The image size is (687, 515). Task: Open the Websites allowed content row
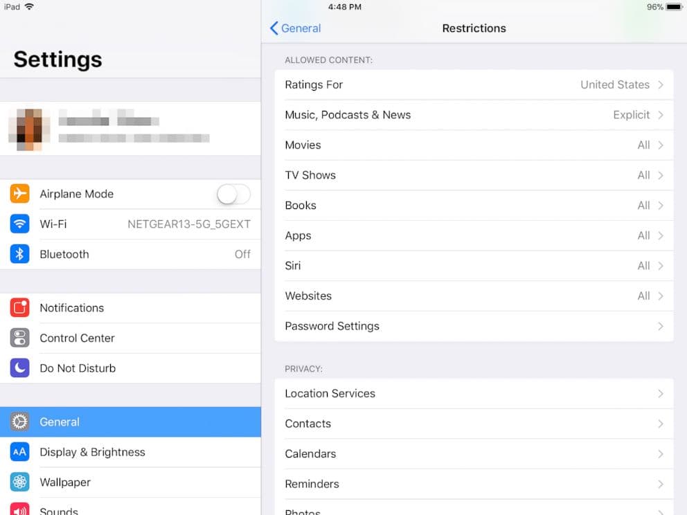click(474, 296)
